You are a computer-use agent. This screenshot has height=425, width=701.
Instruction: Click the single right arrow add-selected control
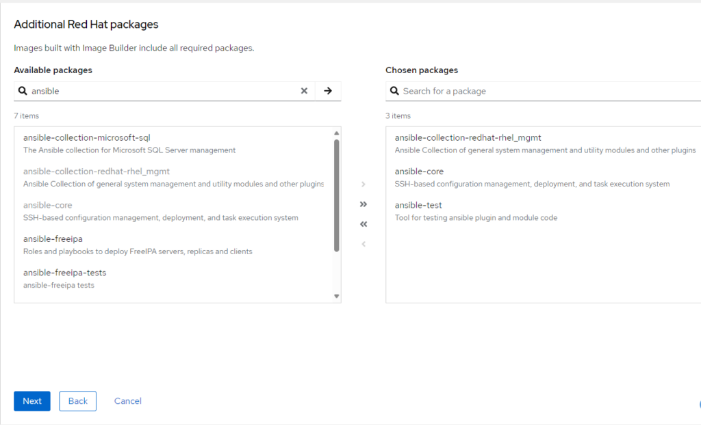click(364, 184)
